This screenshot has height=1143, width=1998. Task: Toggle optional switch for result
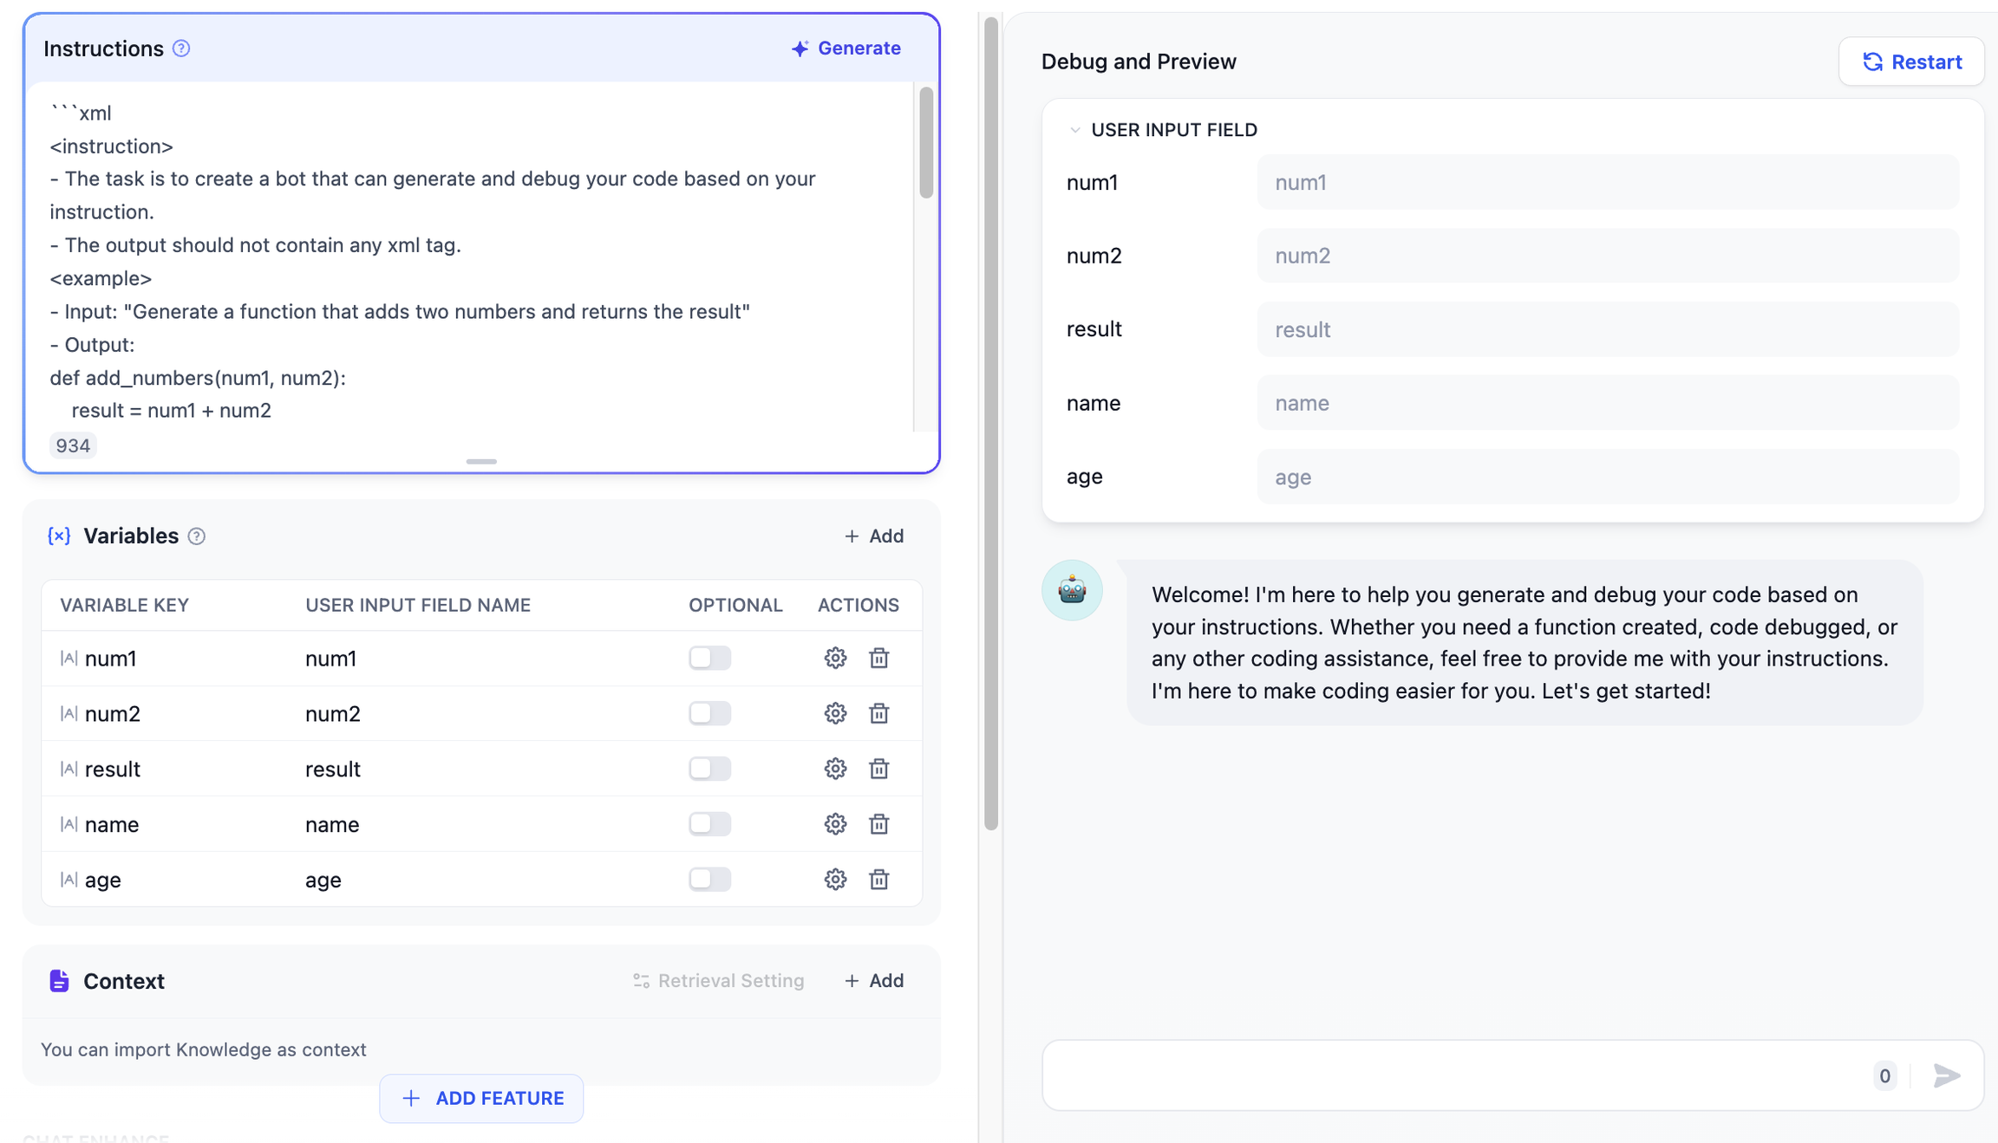710,769
